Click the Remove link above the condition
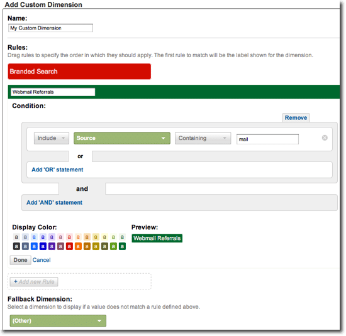This screenshot has height=336, width=346. pos(296,117)
